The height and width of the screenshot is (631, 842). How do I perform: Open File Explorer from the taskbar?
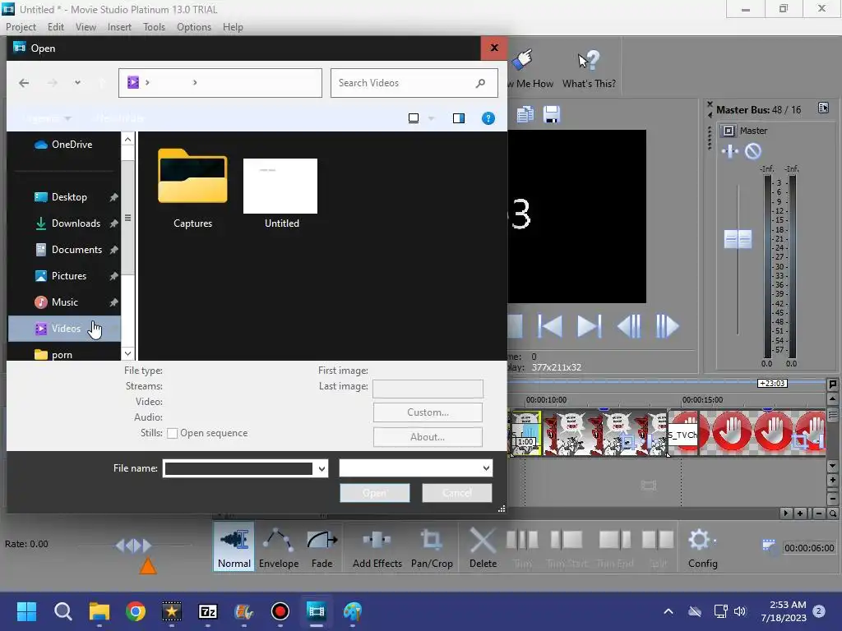pyautogui.click(x=99, y=611)
